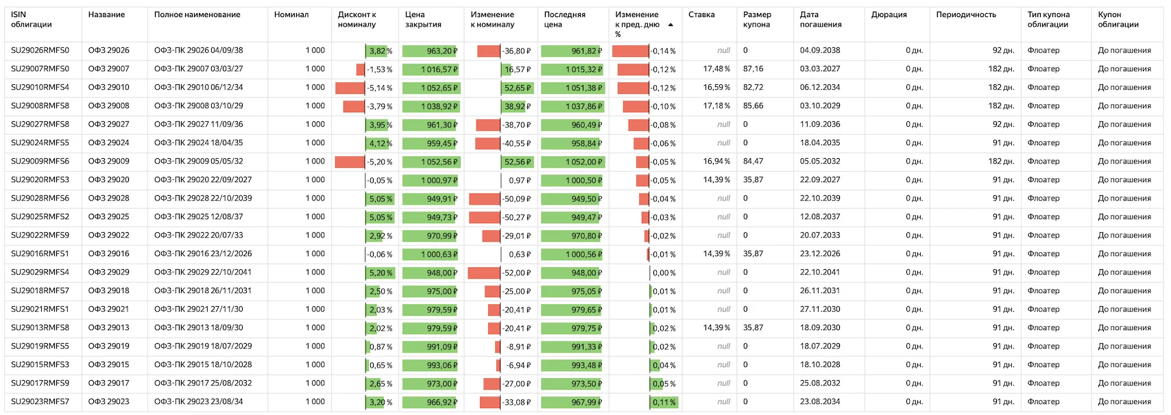Viewport: 1171px width, 415px height.
Task: Click the sort arrow in Изменение к пред. дню header
Action: click(671, 25)
